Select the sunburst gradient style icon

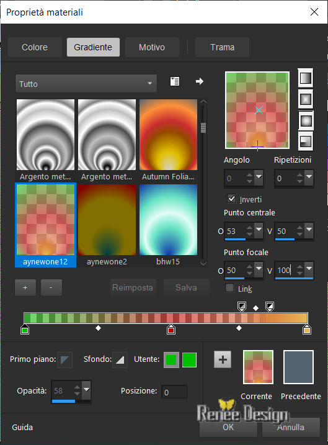(305, 120)
